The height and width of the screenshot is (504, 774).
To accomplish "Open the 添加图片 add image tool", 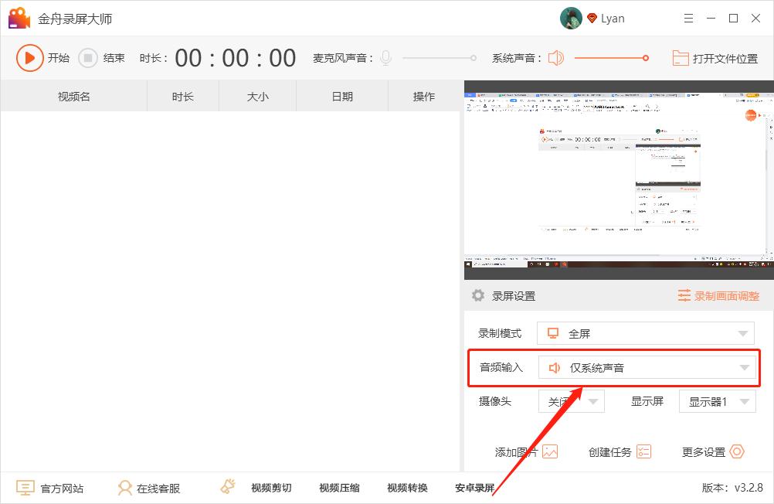I will [526, 452].
